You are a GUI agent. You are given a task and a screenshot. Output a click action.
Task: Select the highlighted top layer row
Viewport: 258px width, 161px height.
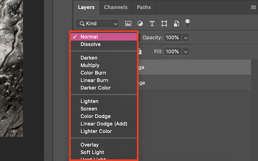(195, 67)
